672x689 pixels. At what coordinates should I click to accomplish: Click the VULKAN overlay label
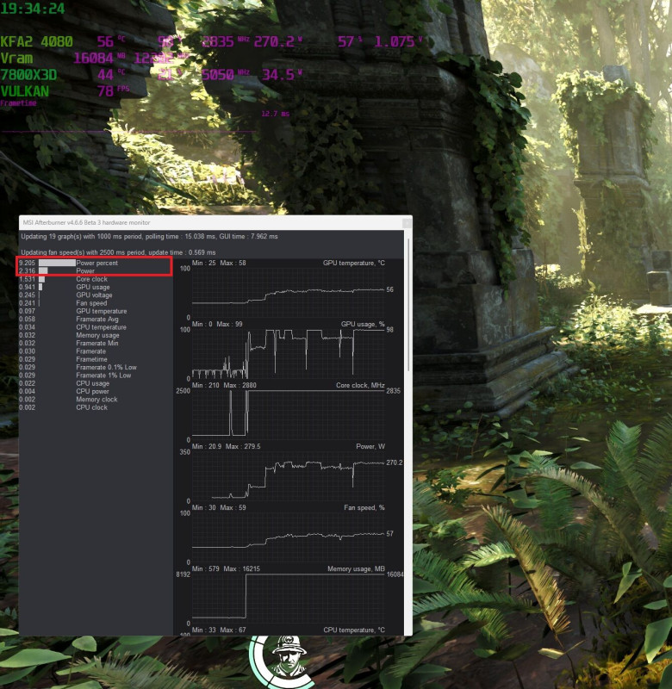pyautogui.click(x=25, y=91)
